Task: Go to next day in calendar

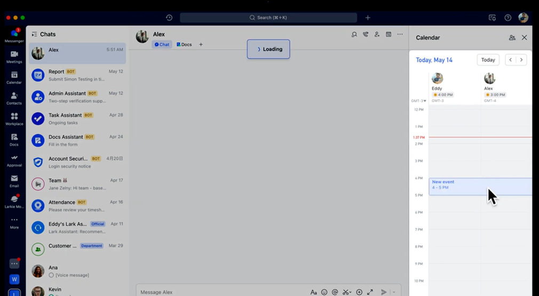Action: (x=521, y=60)
